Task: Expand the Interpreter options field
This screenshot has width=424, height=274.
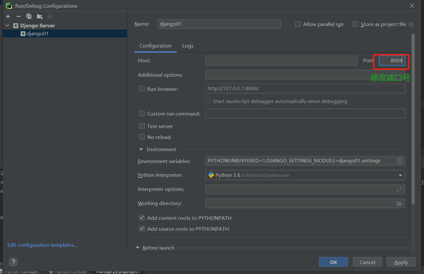Action: 399,189
